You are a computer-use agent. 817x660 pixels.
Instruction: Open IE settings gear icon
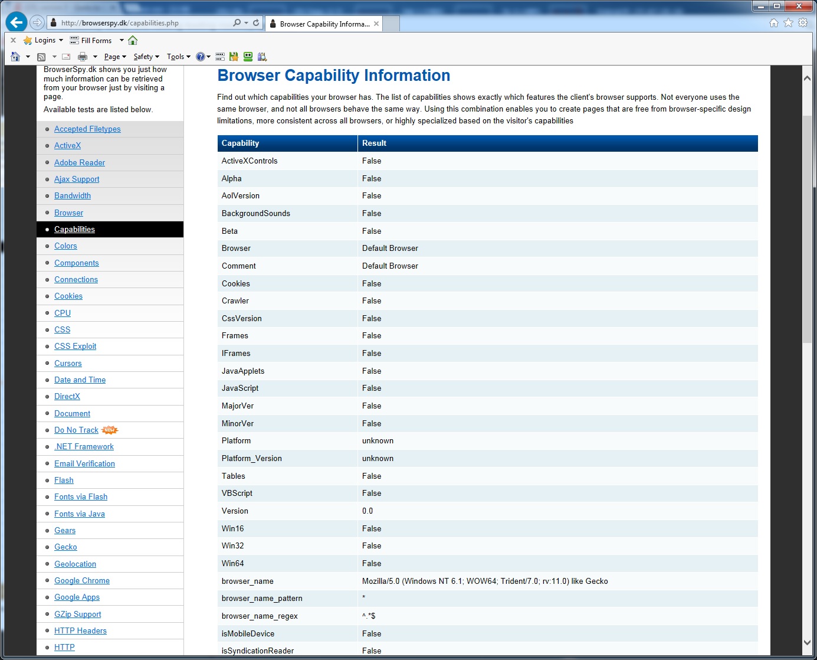click(803, 22)
